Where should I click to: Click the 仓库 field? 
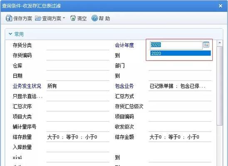[x=78, y=66]
